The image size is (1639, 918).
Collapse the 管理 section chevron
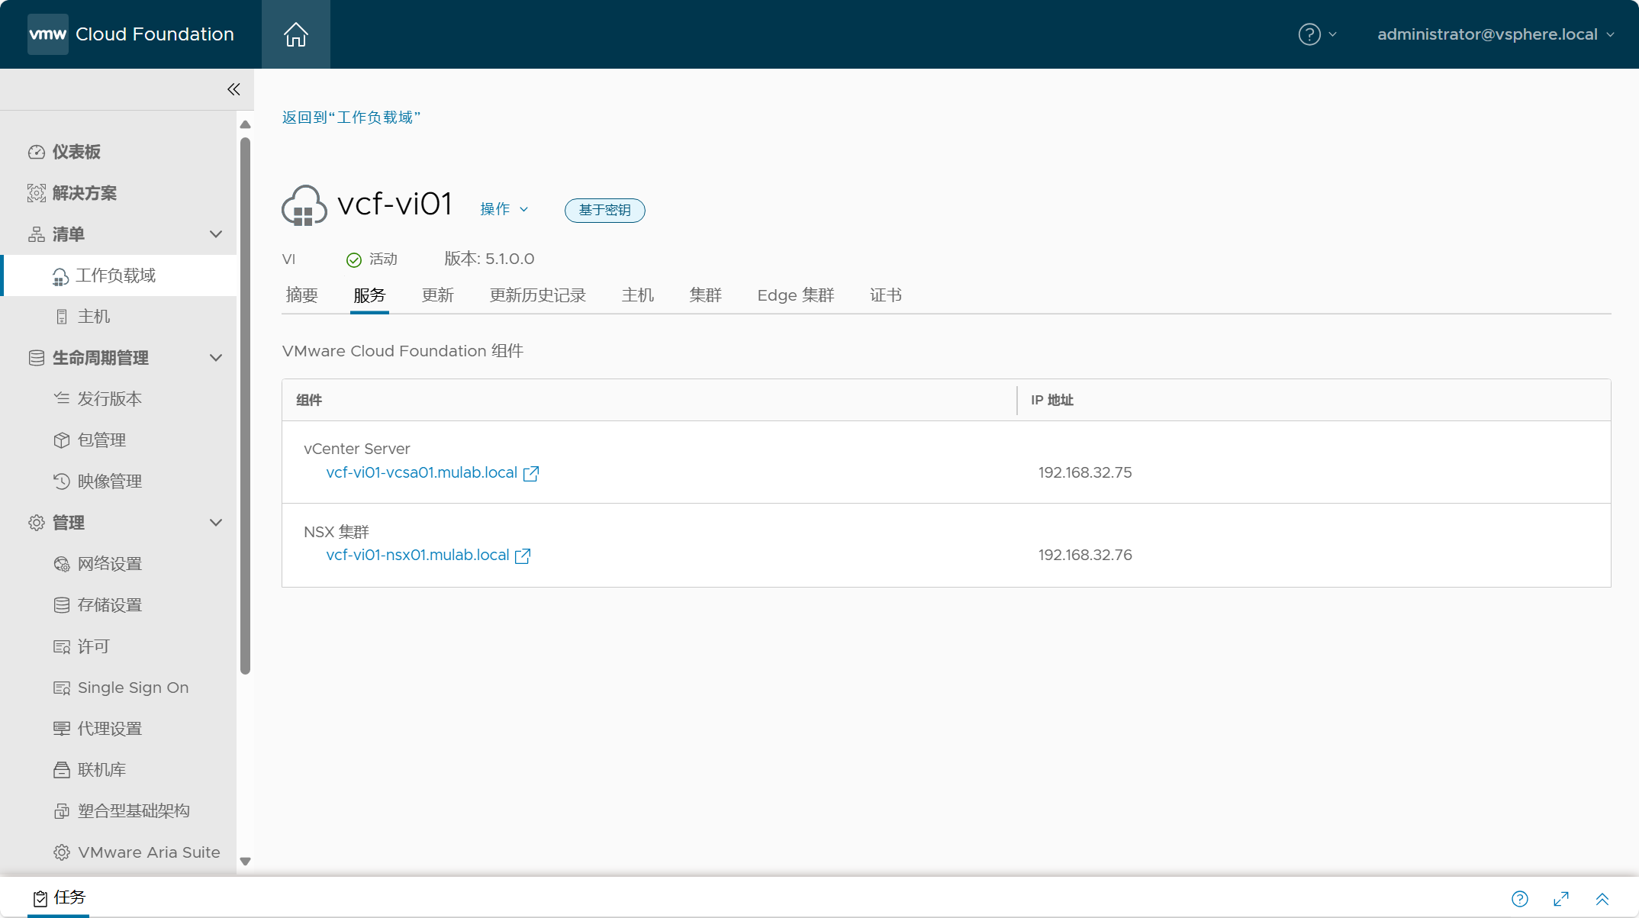[216, 523]
